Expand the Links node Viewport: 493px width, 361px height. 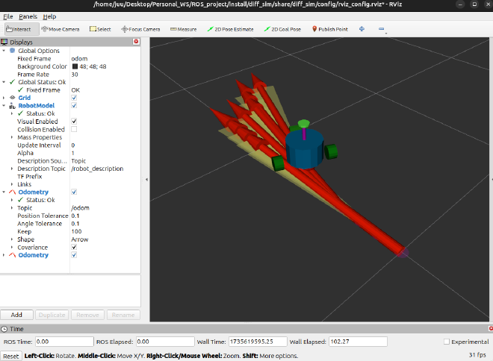(x=12, y=184)
